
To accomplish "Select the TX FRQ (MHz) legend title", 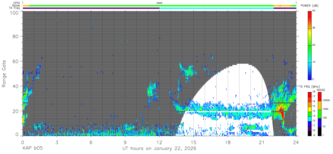I will 309,86.
